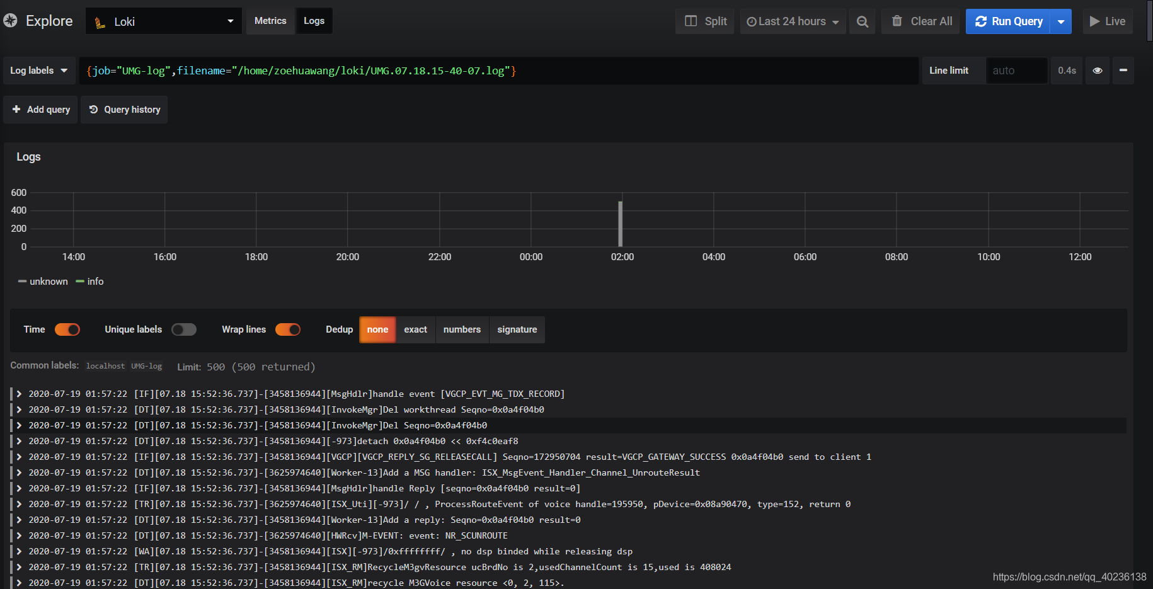Screen dimensions: 1153x589
Task: Click the Split columns icon
Action: tap(691, 21)
